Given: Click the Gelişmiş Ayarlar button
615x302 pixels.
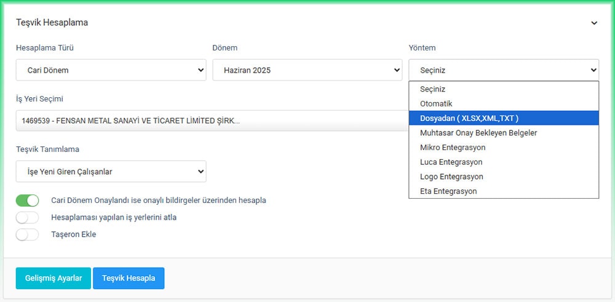Looking at the screenshot, I should [54, 278].
